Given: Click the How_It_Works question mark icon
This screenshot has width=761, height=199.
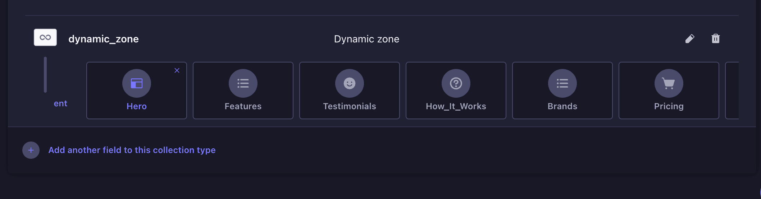Looking at the screenshot, I should point(456,83).
